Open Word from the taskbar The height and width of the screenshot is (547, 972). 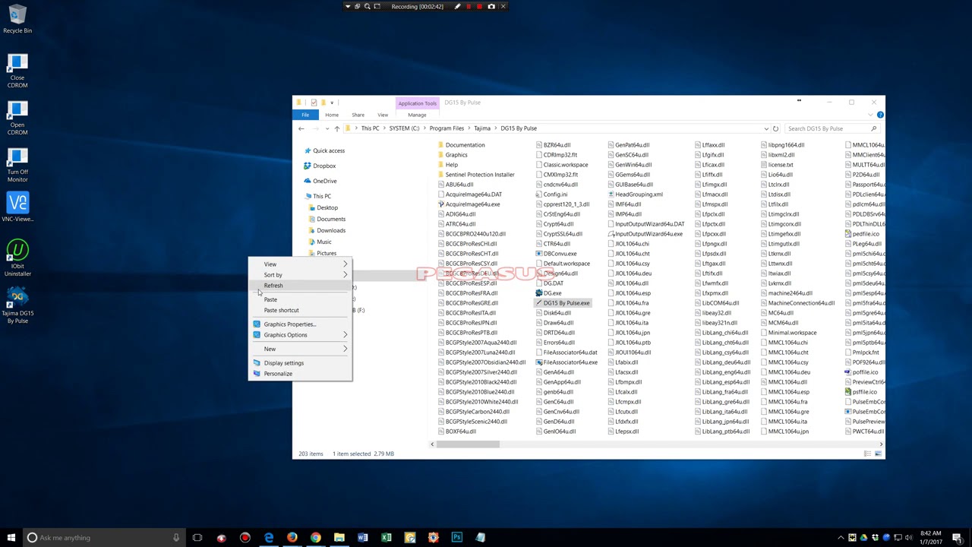click(x=363, y=538)
